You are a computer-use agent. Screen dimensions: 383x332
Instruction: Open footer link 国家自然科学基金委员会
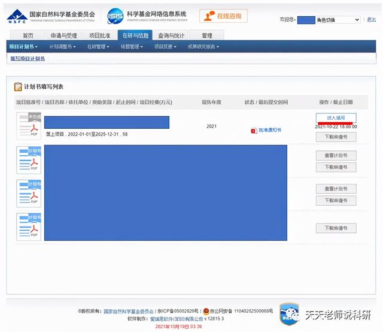tap(129, 311)
